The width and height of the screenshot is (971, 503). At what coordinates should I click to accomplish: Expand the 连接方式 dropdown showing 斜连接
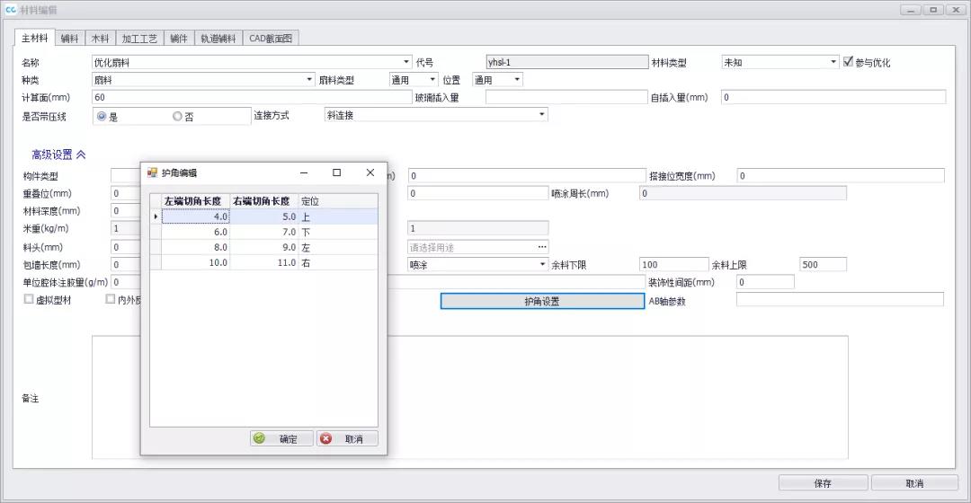[541, 115]
